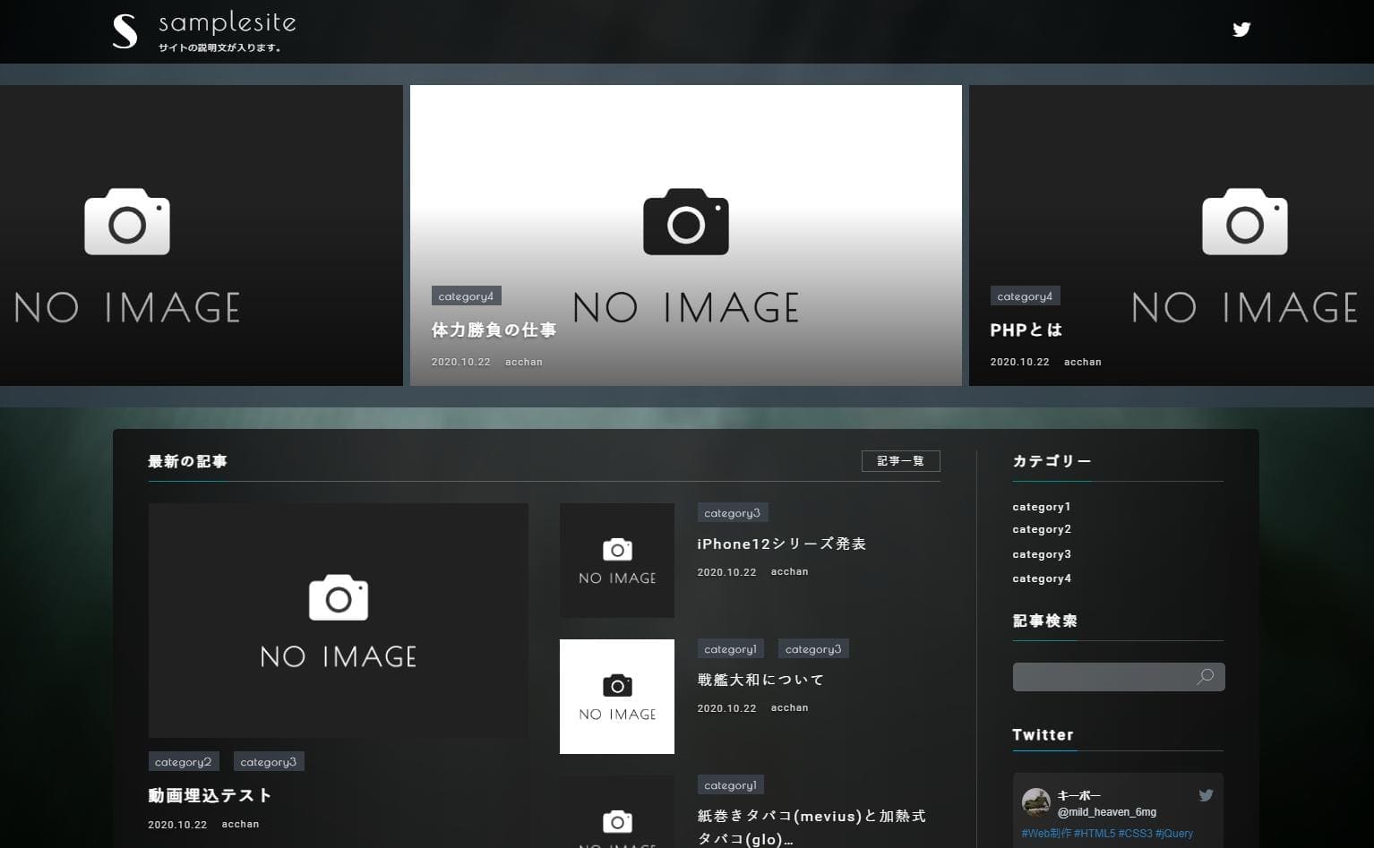Viewport: 1374px width, 848px height.
Task: Open the 紙巻きタバコ(mevius) article title
Action: [812, 827]
